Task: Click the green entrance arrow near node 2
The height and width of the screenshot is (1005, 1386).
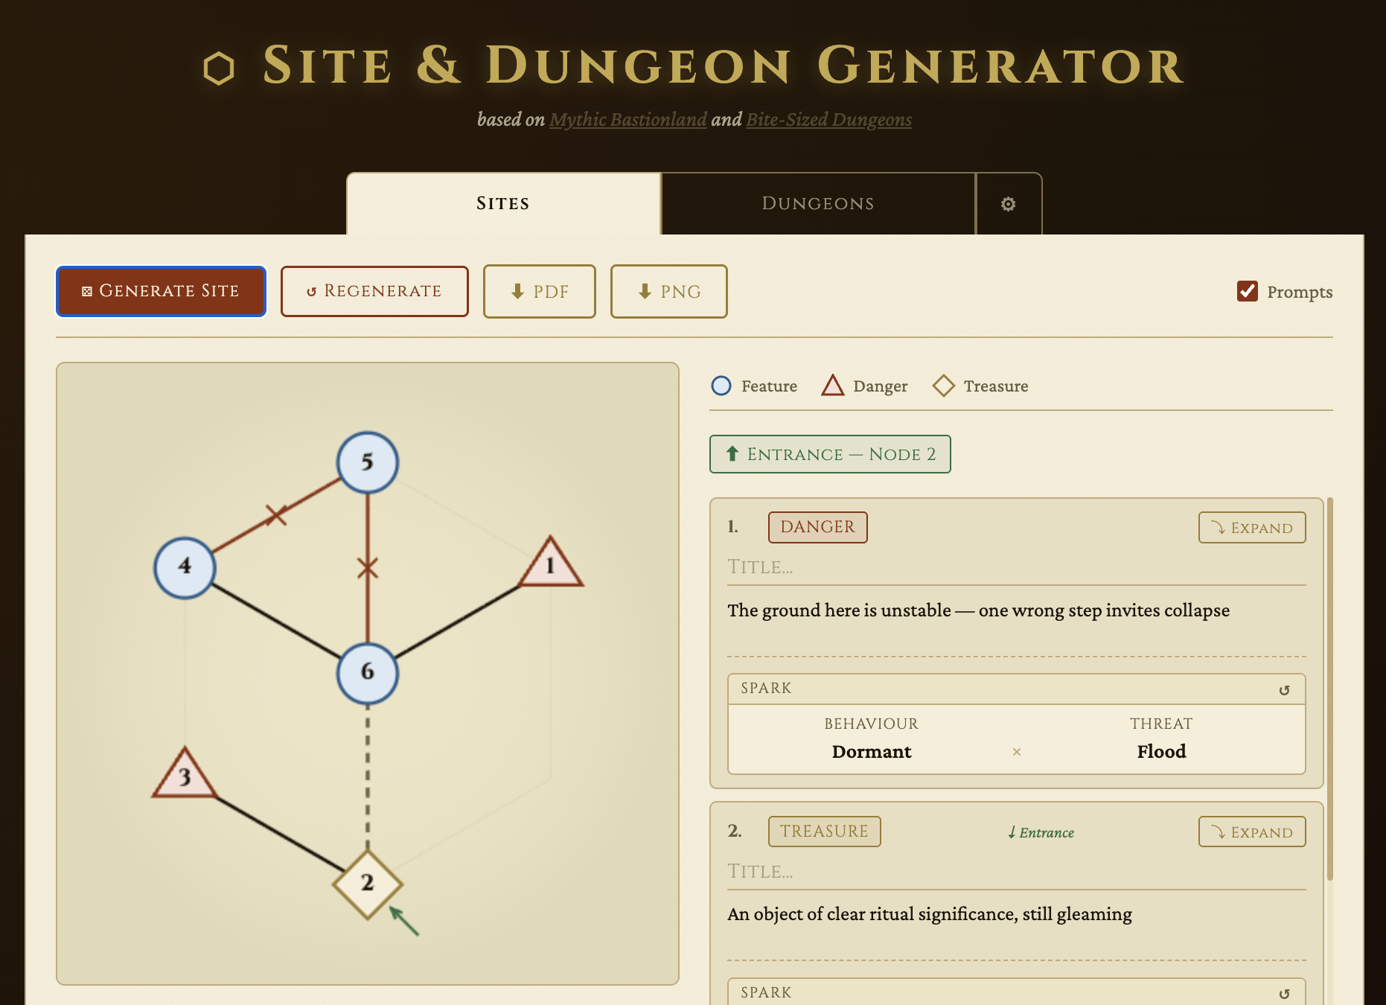Action: (405, 922)
